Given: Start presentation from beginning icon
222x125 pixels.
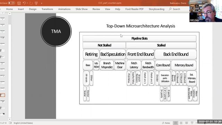Looking at the screenshot, I should [x=36, y=3].
